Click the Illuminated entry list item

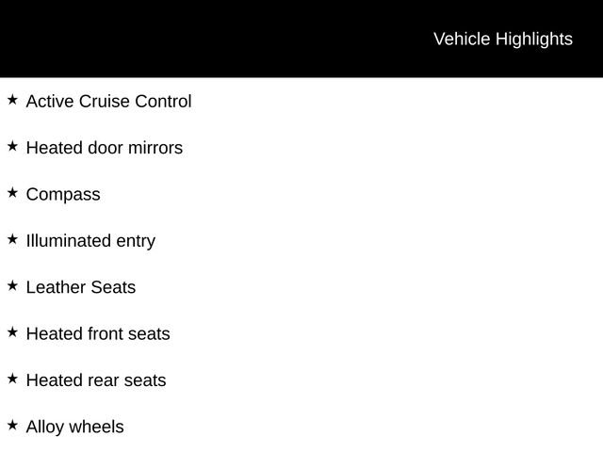click(x=90, y=241)
